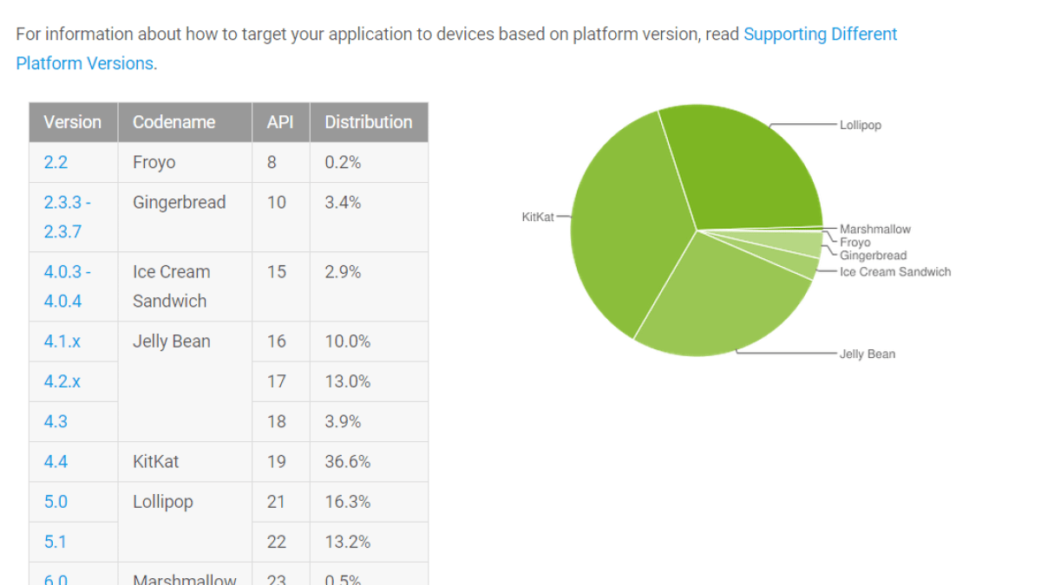Viewport: 1041px width, 585px height.
Task: Click the Marshmallow label beside the pie chart
Action: 875,230
